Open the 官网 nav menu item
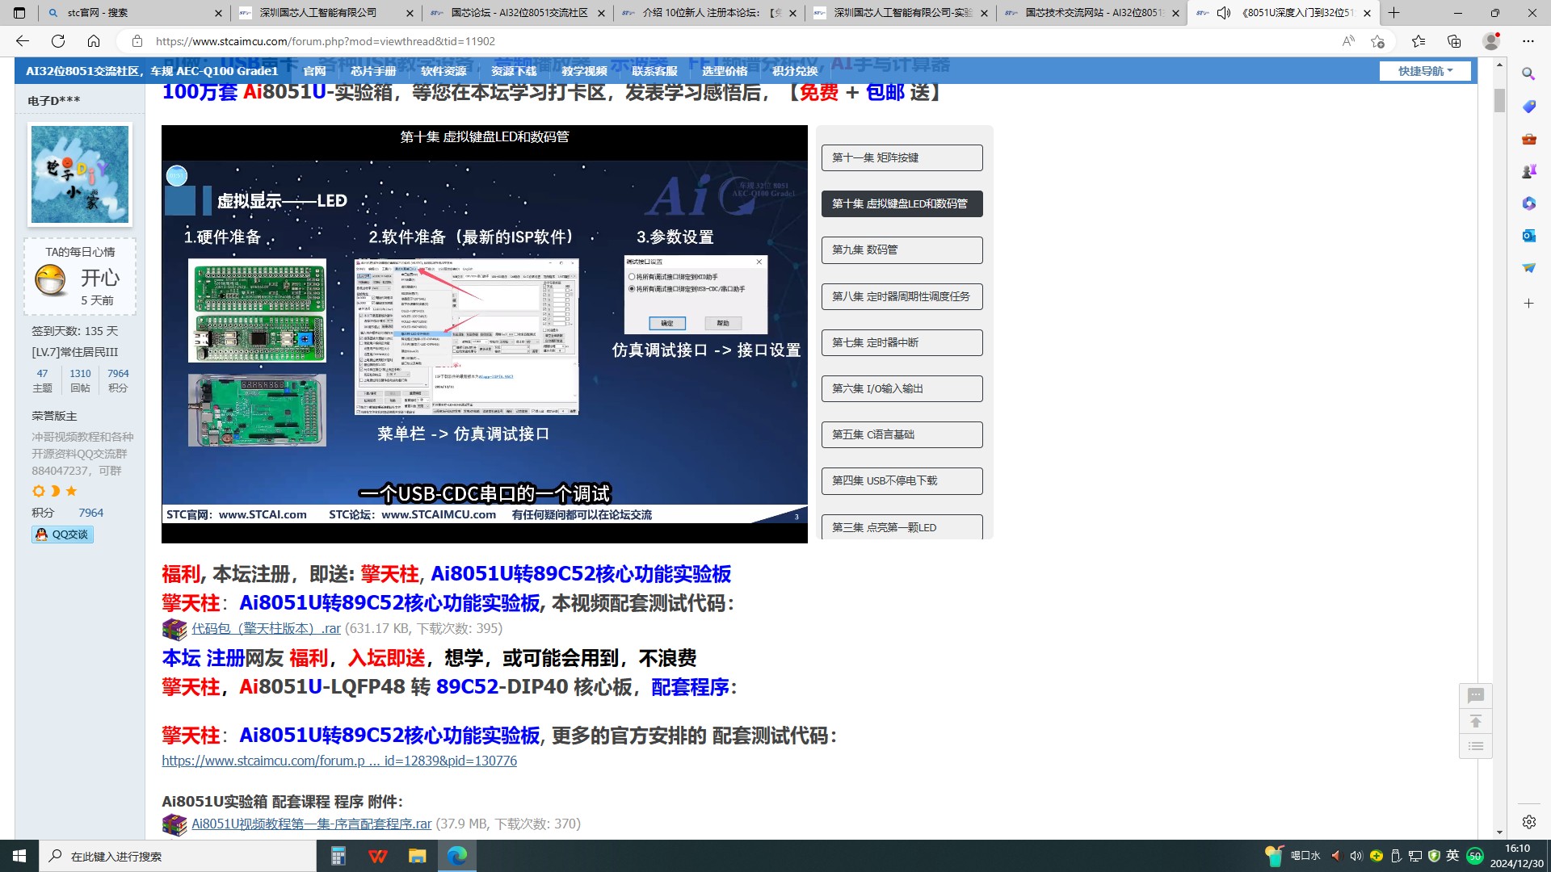The height and width of the screenshot is (872, 1551). (314, 71)
